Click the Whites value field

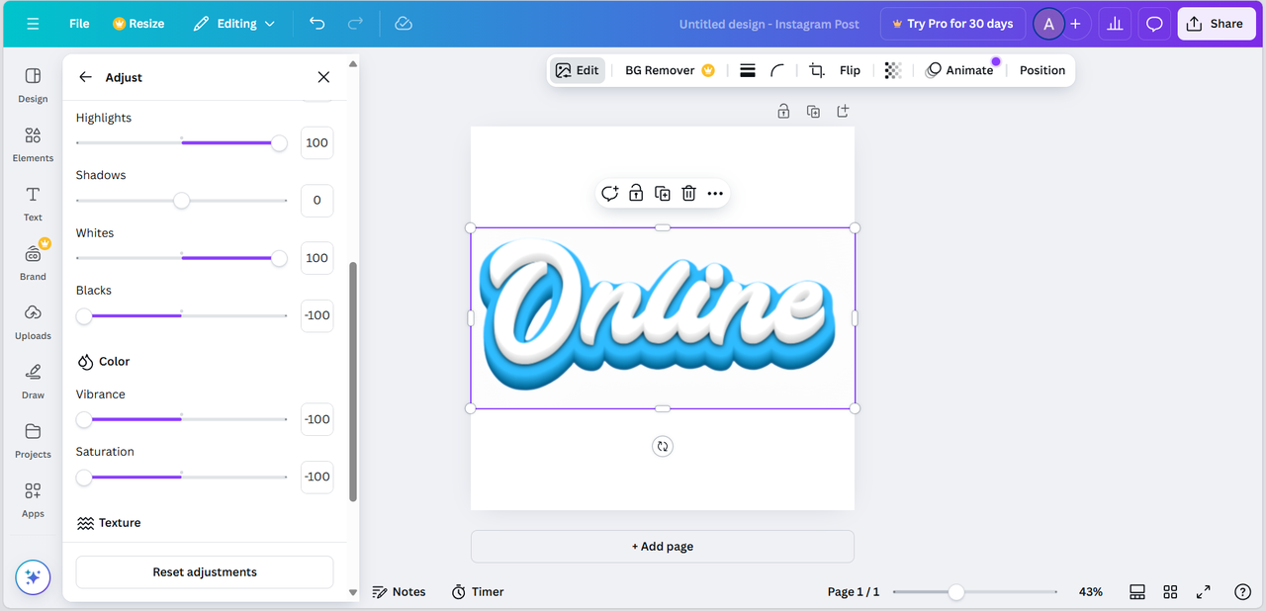click(316, 258)
